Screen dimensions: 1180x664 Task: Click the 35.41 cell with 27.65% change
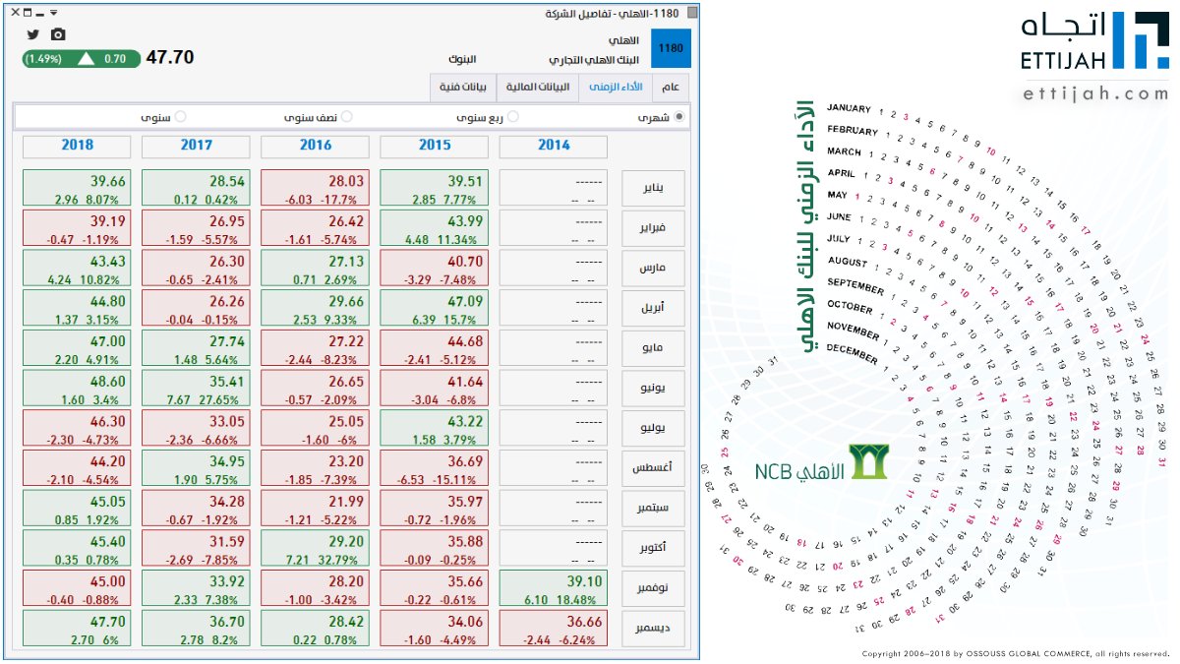point(196,389)
